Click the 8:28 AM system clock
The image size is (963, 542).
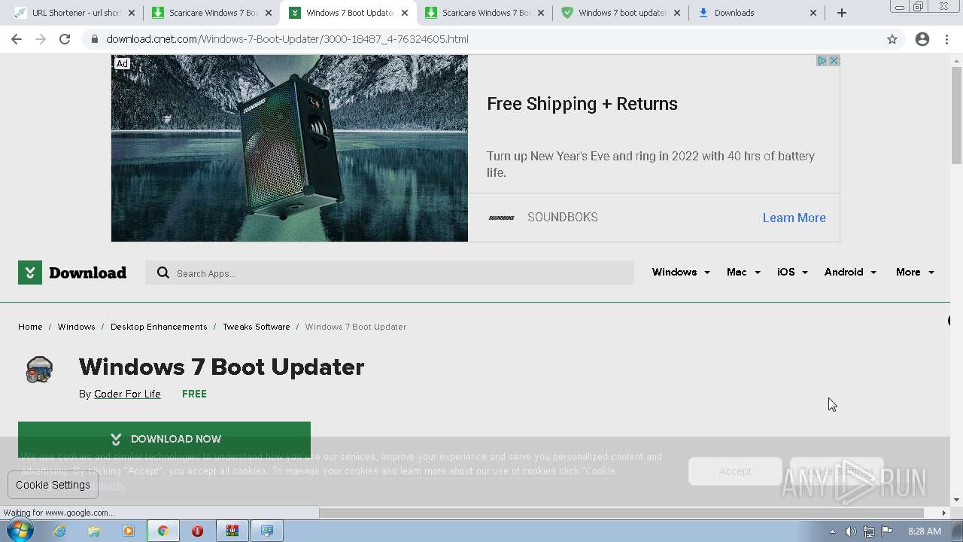(x=924, y=531)
